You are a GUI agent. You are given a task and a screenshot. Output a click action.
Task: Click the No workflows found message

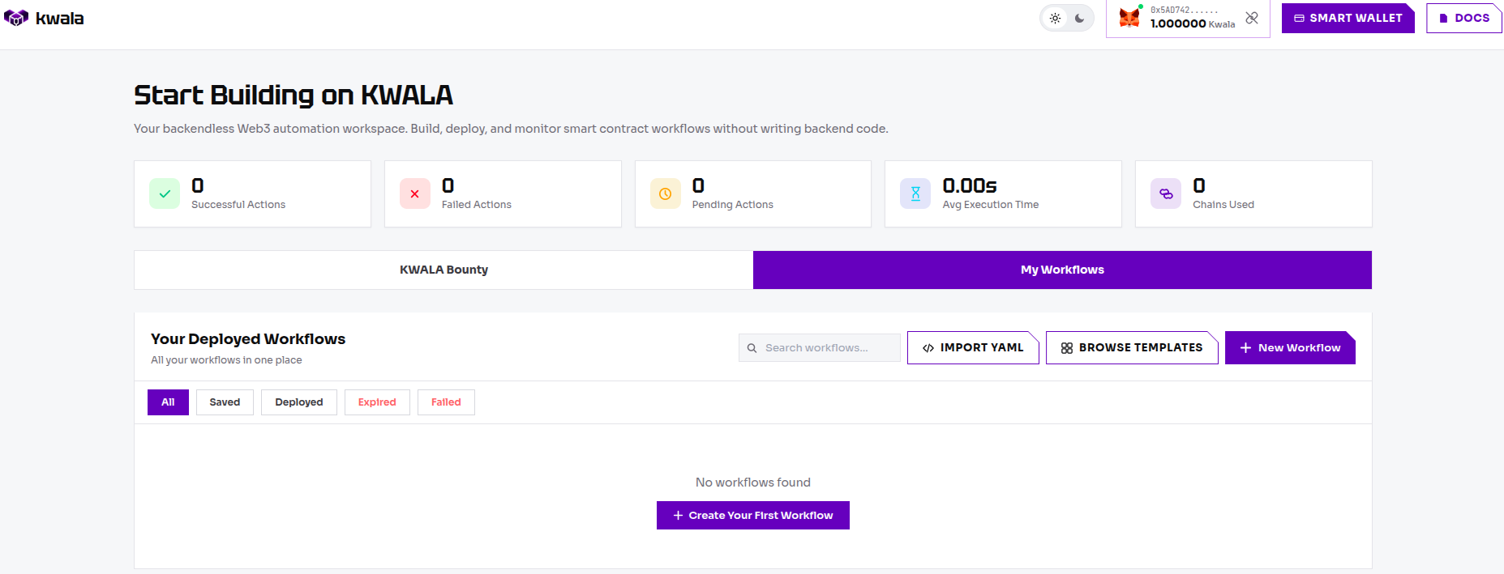[x=753, y=483]
